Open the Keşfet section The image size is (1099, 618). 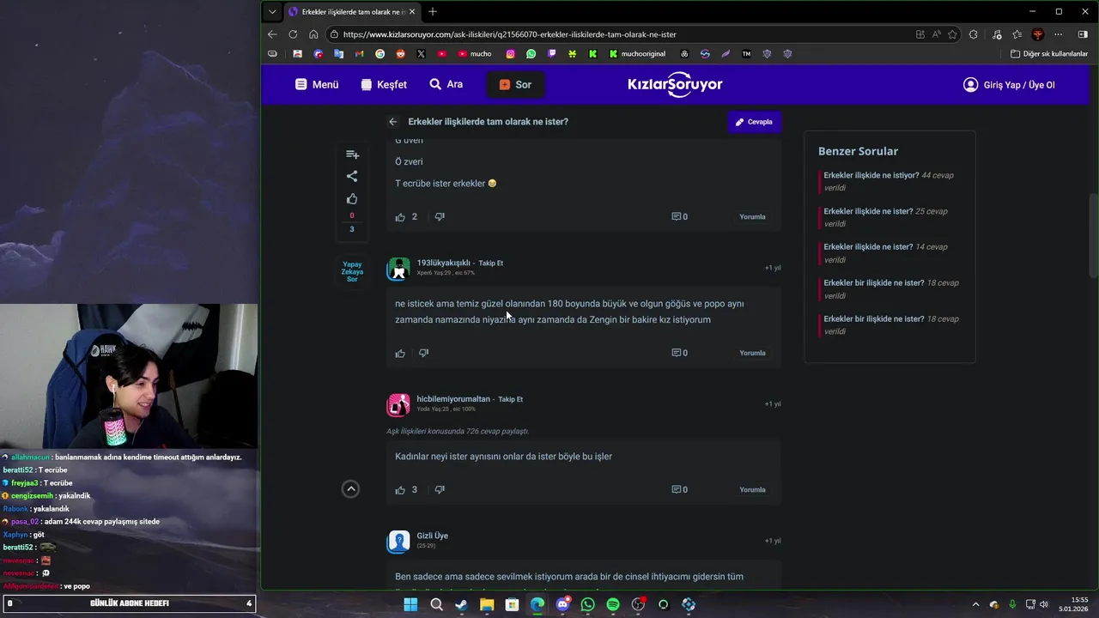click(384, 85)
